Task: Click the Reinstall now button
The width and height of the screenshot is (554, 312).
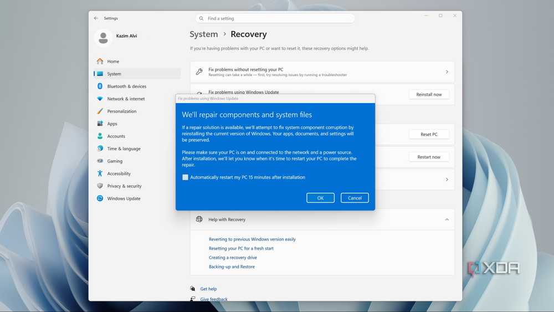Action: pyautogui.click(x=429, y=94)
